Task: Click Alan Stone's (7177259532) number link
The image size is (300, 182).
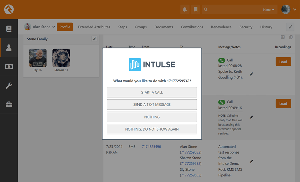Action: pos(191,152)
